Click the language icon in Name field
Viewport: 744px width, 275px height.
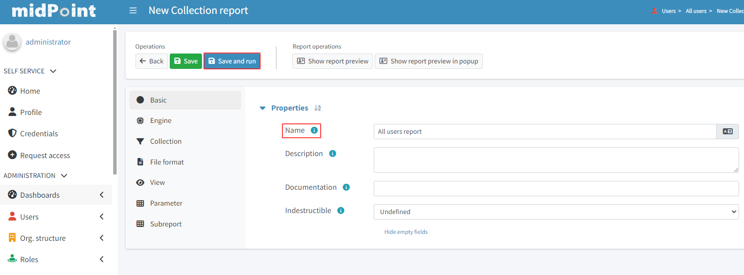[727, 131]
